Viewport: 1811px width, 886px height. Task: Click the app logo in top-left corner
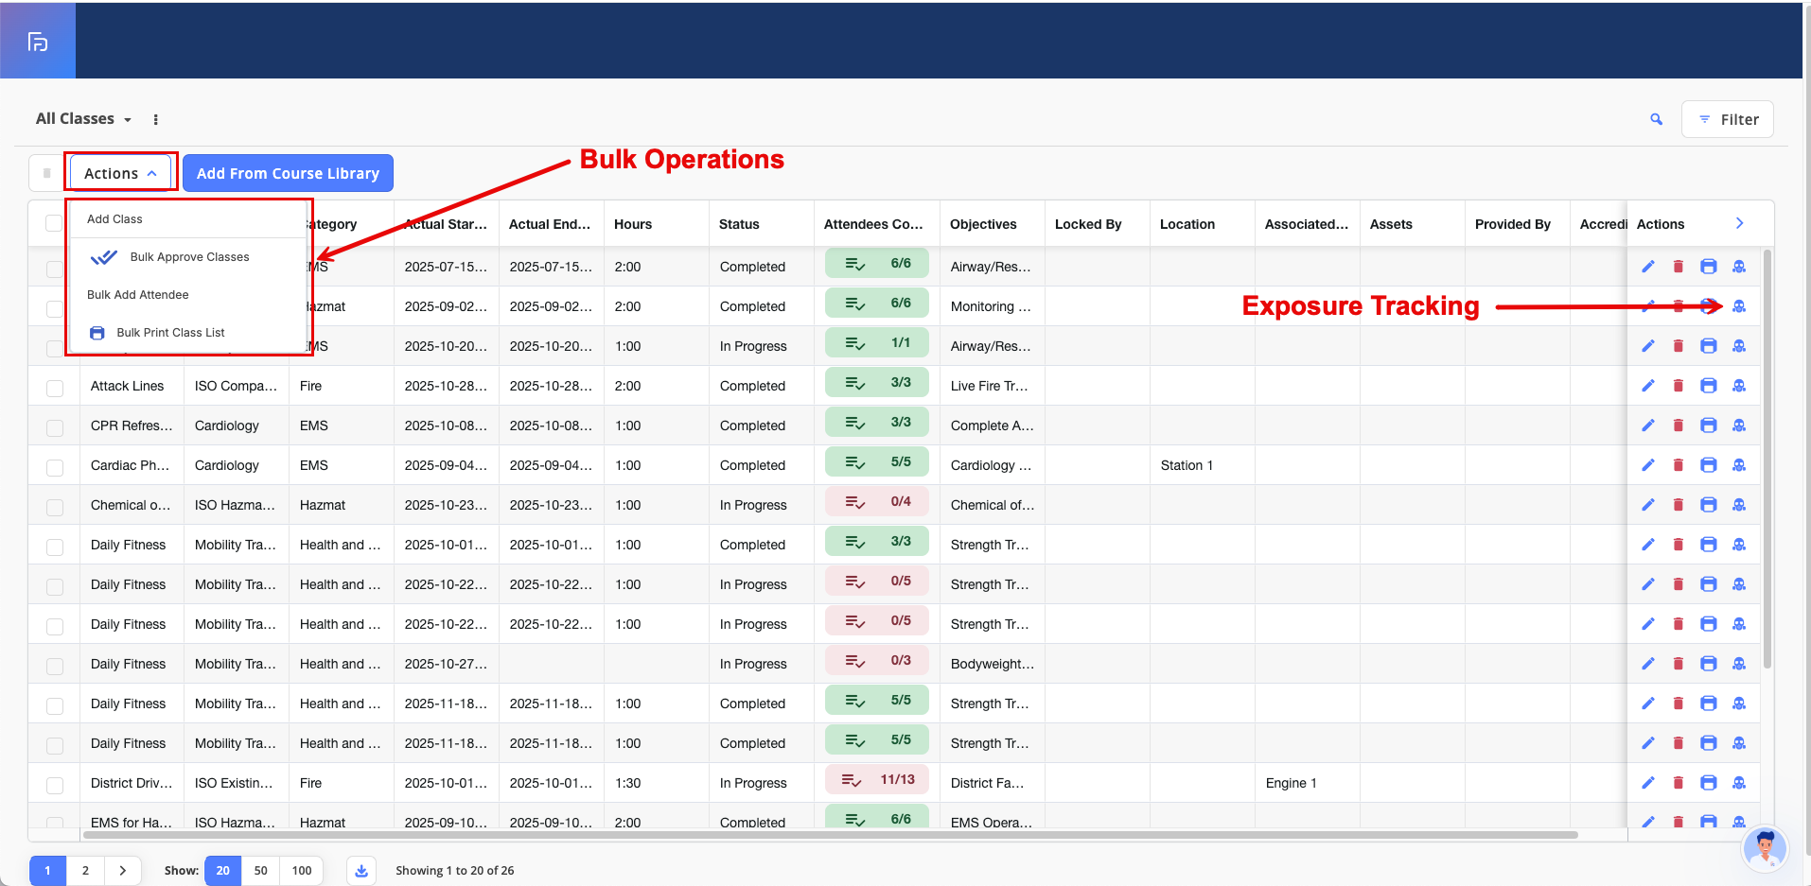38,42
